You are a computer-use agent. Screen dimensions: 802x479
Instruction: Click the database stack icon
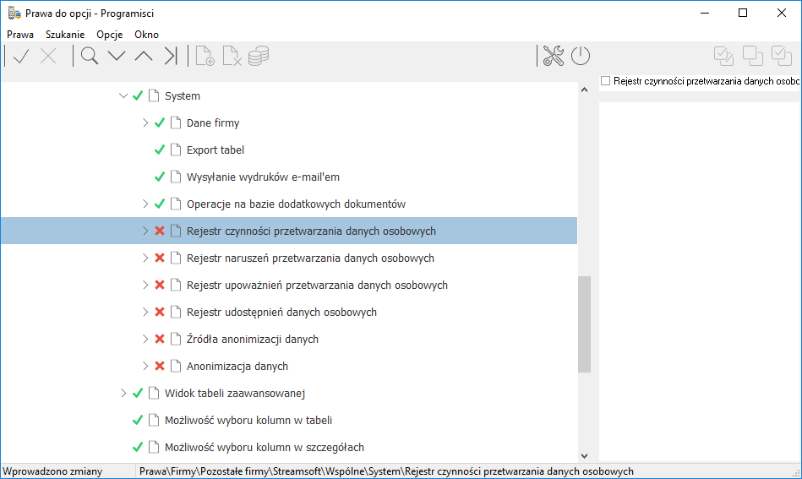pos(259,56)
